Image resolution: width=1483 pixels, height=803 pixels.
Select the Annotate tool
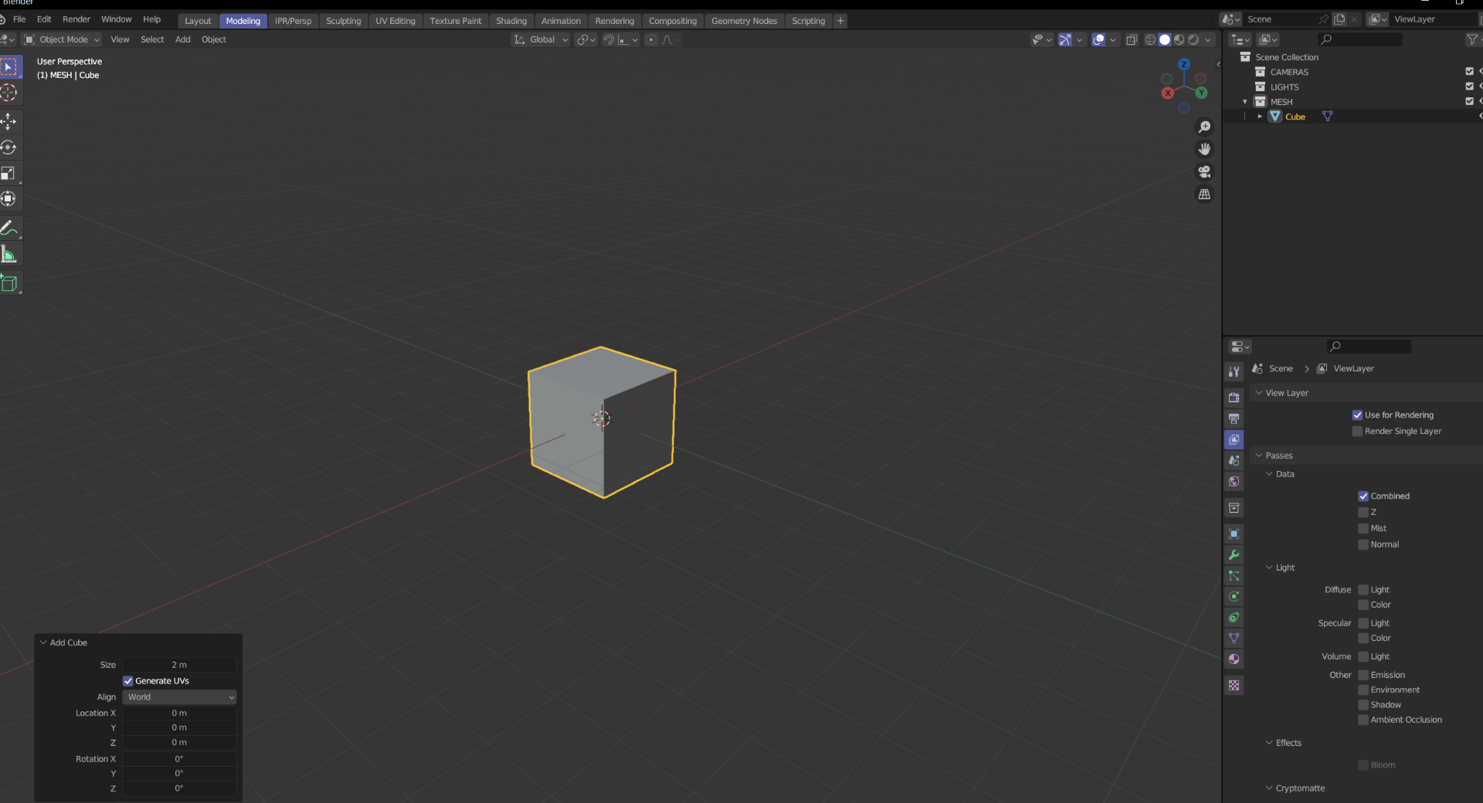pos(8,228)
